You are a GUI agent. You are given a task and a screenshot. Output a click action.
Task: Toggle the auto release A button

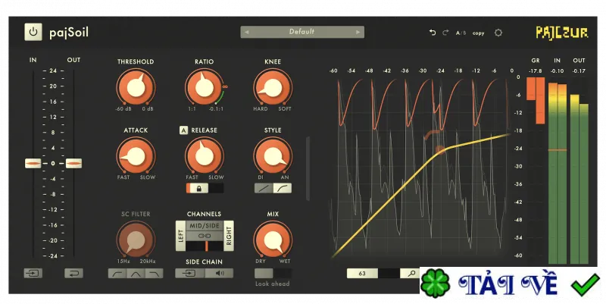[x=183, y=130]
